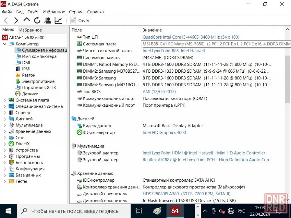Open the Paint app on taskbar
This screenshot has height=218, width=291.
[157, 211]
